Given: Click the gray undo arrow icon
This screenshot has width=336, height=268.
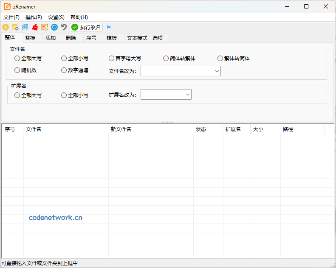Looking at the screenshot, I should (64, 27).
